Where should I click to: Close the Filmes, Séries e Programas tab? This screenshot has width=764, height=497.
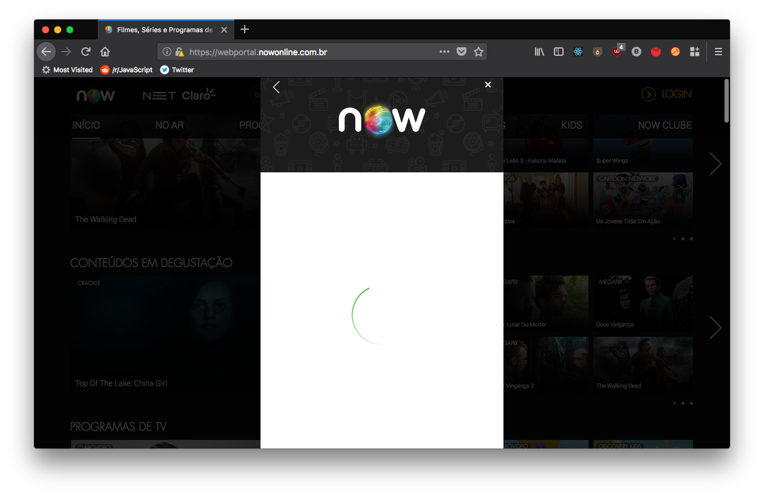[x=224, y=30]
